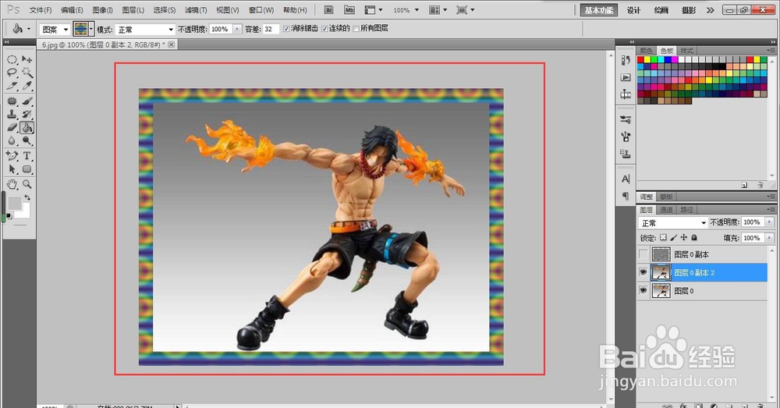The width and height of the screenshot is (780, 408).
Task: Select the Clone Stamp tool
Action: (12, 115)
